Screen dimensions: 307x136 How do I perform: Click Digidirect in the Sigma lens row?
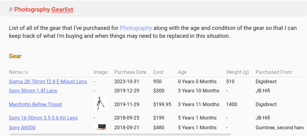point(266,81)
